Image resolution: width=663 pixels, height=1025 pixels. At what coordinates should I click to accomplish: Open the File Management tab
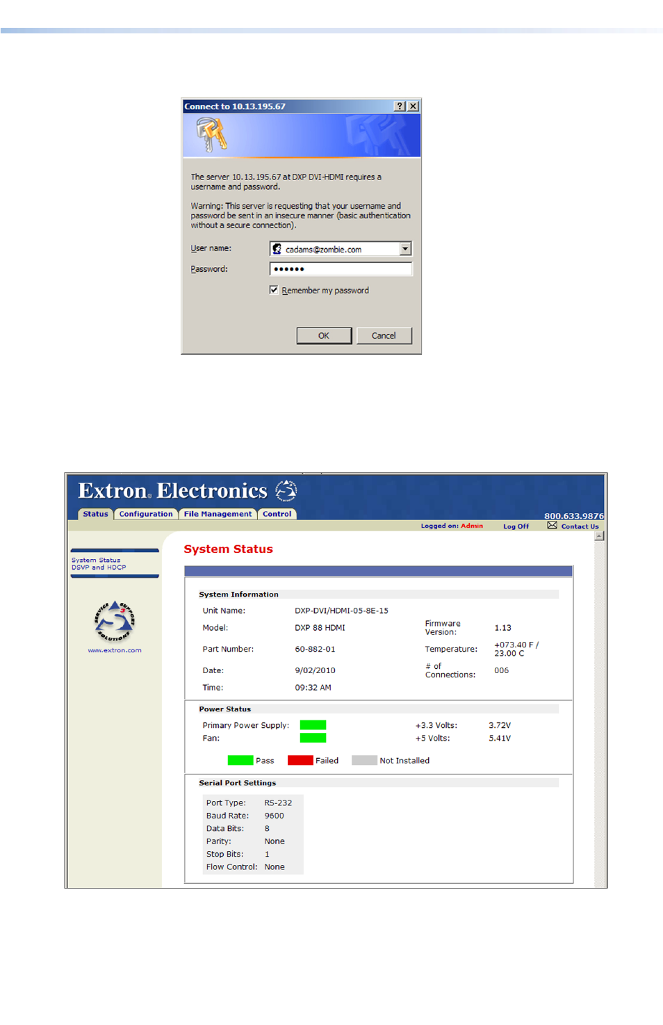coord(218,514)
